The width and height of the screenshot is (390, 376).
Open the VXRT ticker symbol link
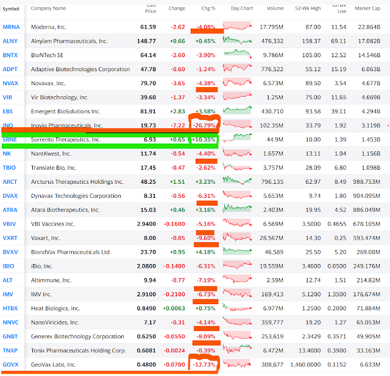click(x=10, y=238)
